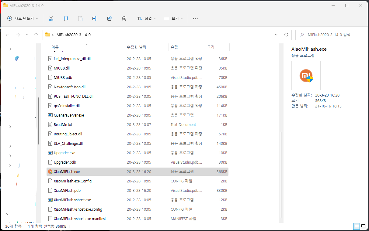Go back with the left arrow
This screenshot has height=231, width=369.
pos(7,35)
